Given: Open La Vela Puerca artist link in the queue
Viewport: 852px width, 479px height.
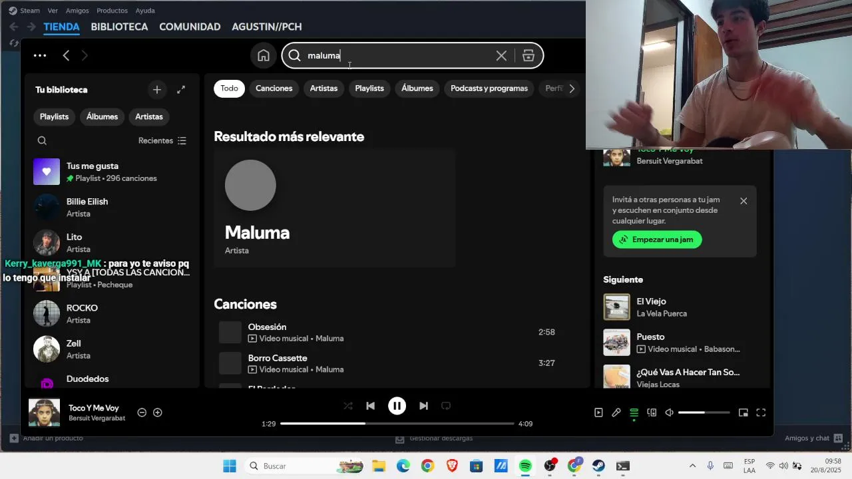Looking at the screenshot, I should pyautogui.click(x=662, y=314).
